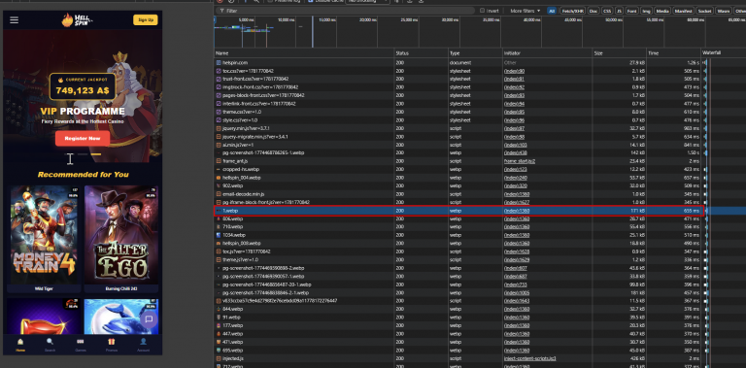Click the Register Now button
This screenshot has height=368, width=746.
[x=83, y=138]
